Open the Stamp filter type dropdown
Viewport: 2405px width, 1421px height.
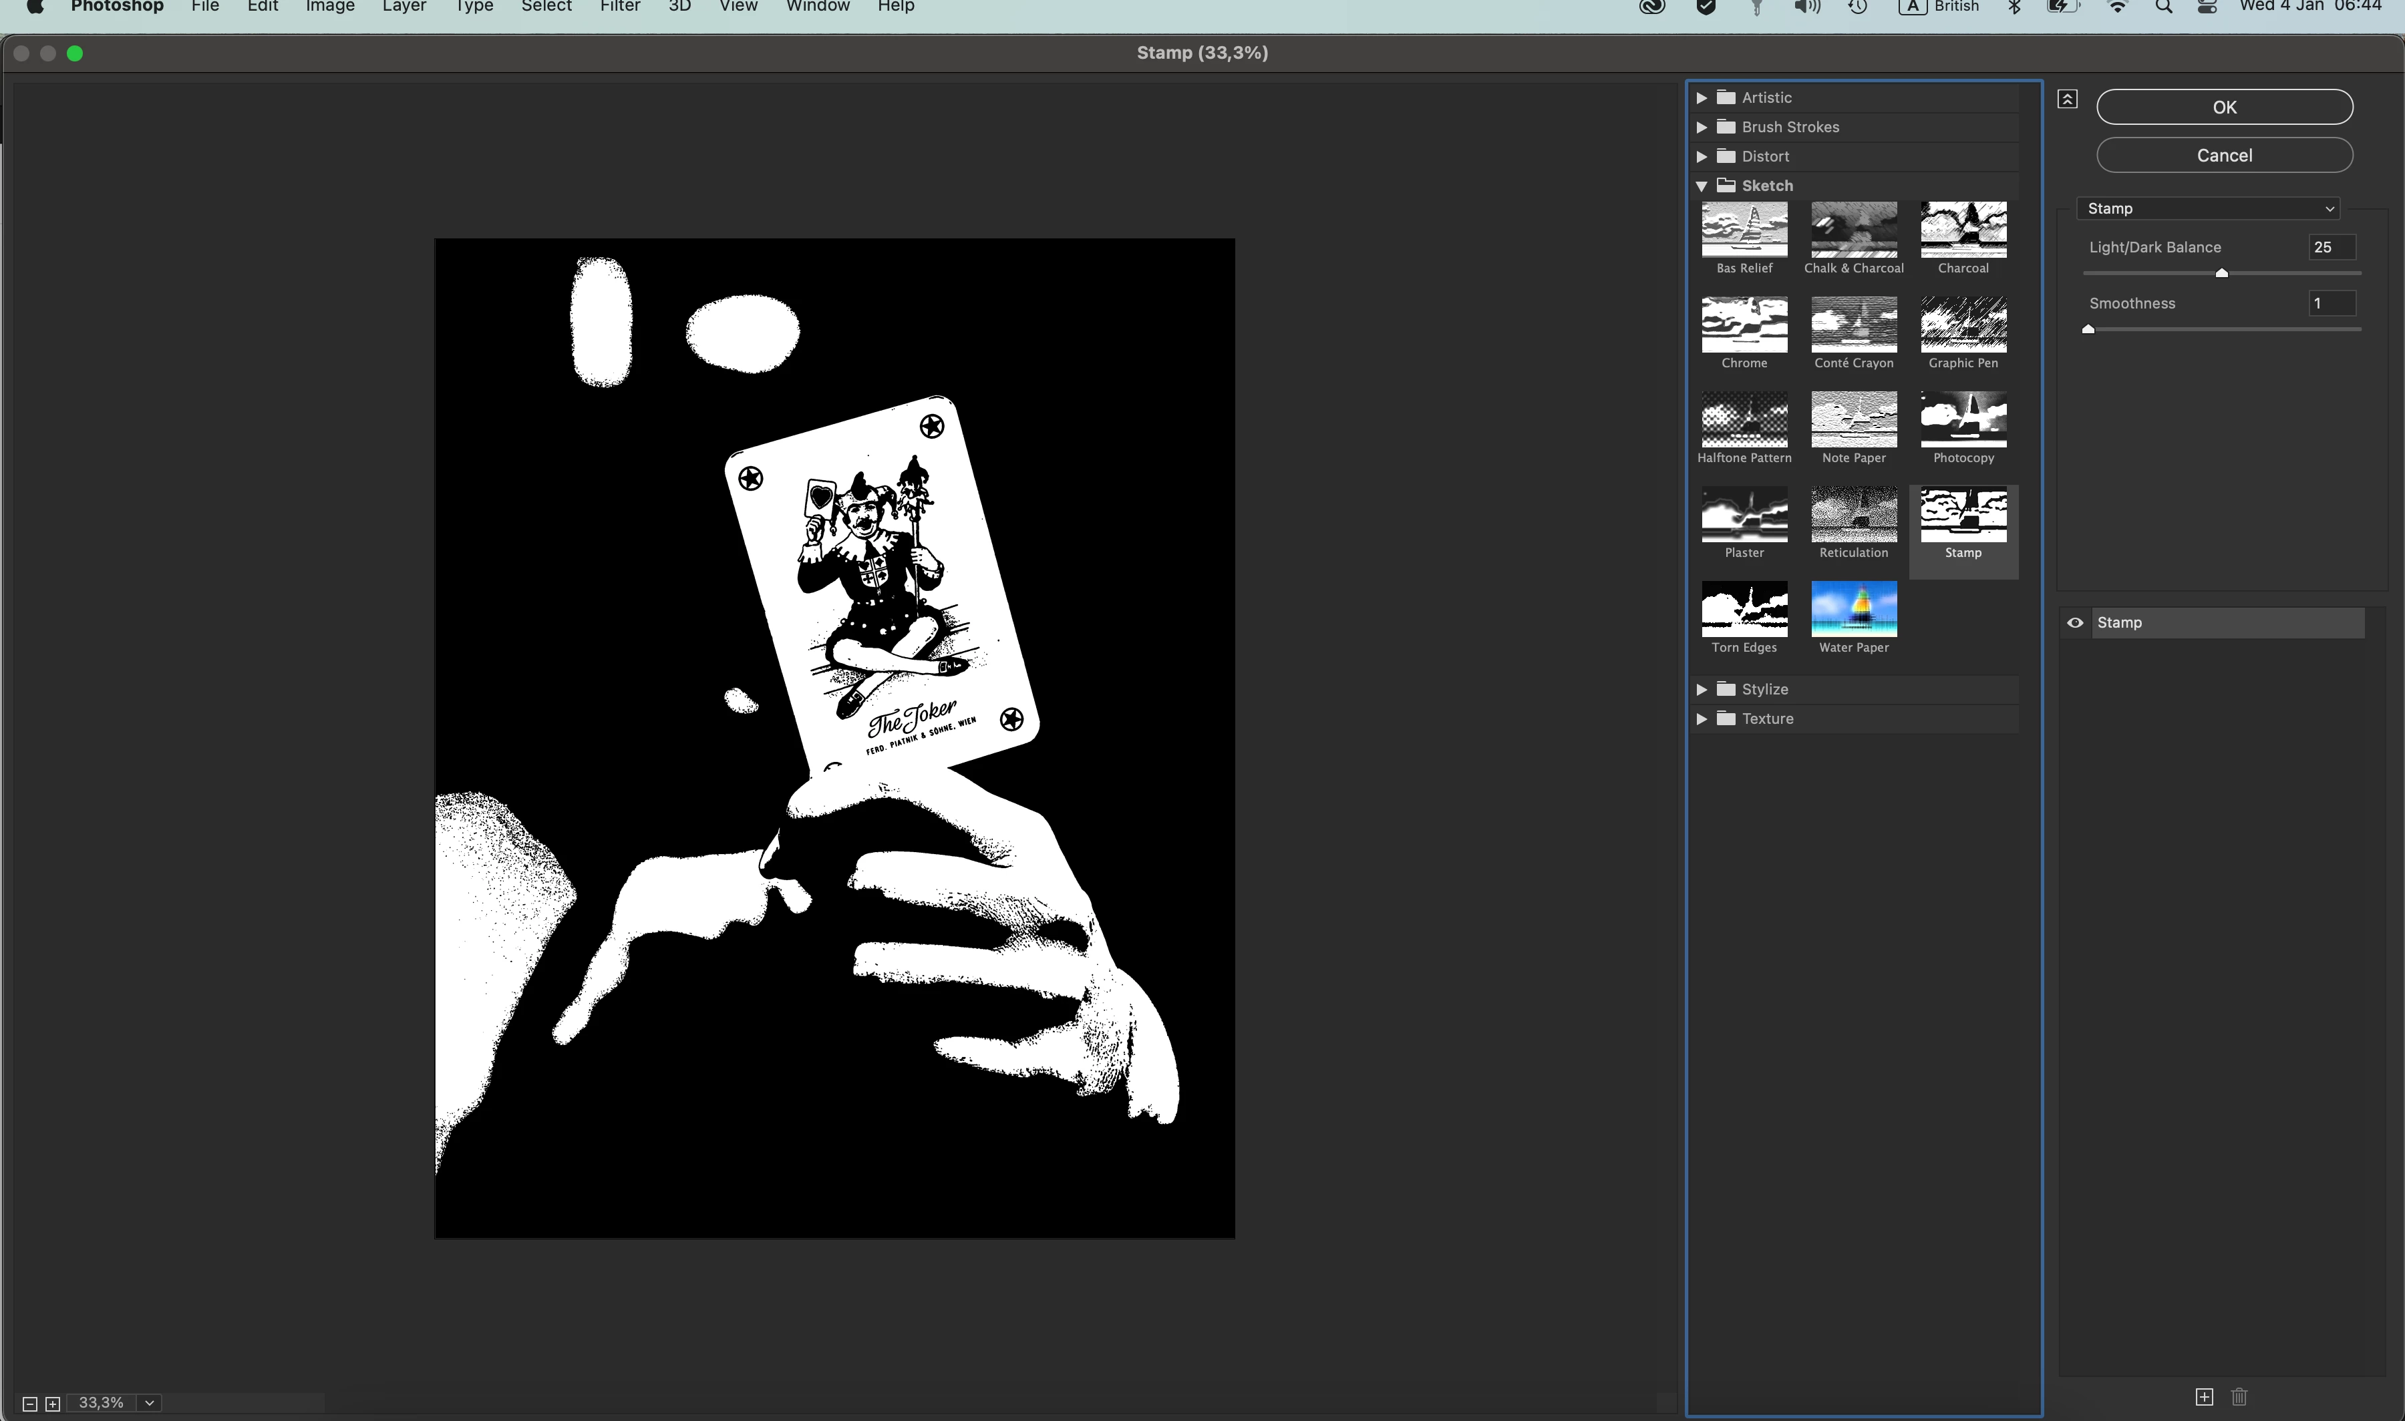(x=2208, y=209)
